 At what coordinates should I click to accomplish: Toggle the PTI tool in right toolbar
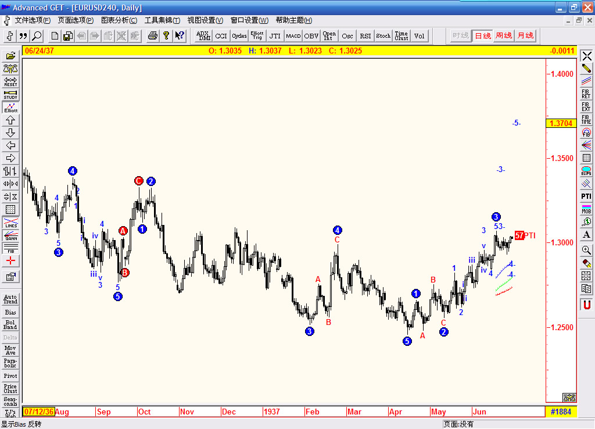coord(586,196)
